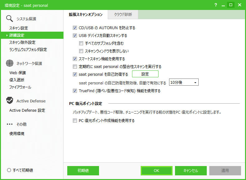Image resolution: width=246 pixels, height=180 pixels.
Task: Click the 自己防衛を無効後、自動で有効にする label
Action: pos(122,83)
